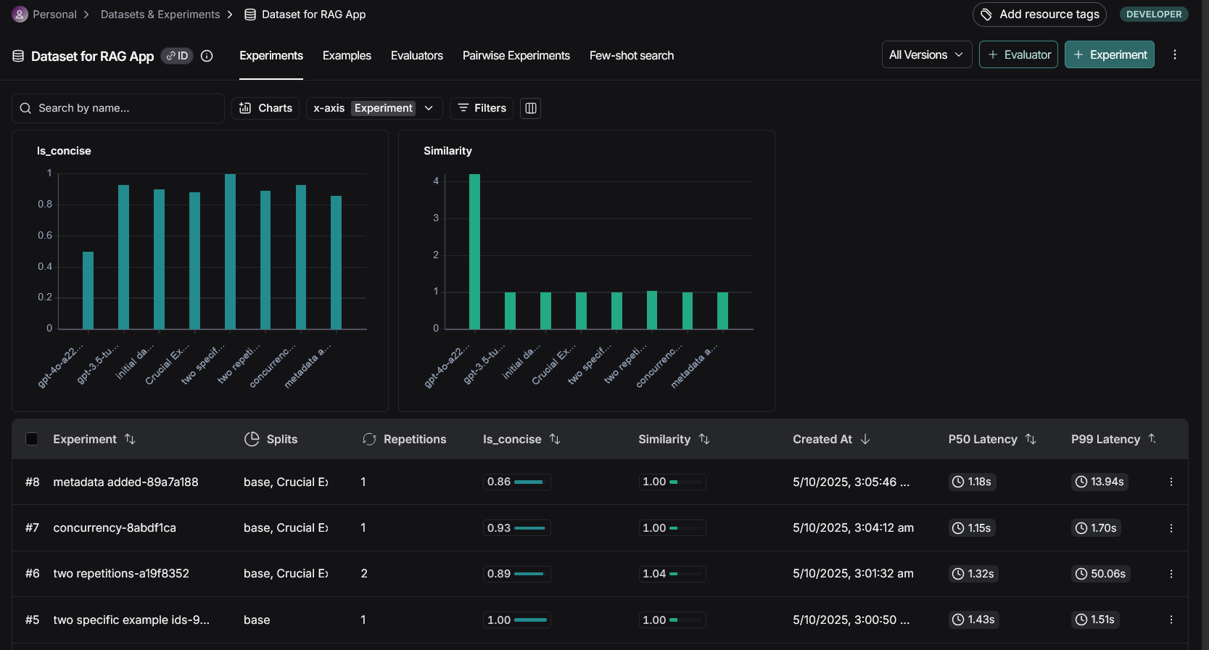Expand the All Versions dropdown
Image resolution: width=1209 pixels, height=650 pixels.
(927, 54)
